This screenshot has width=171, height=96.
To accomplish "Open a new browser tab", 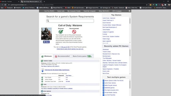I will click(x=44, y=2).
